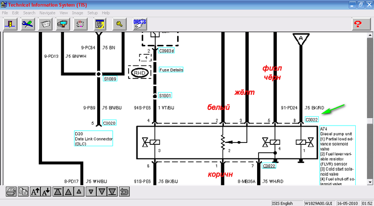
Task: Click the copy pages icon in bottom toolbar
Action: coord(23,191)
